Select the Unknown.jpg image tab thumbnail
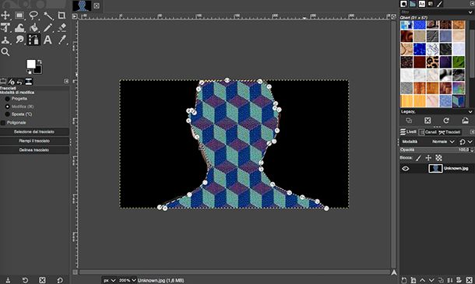This screenshot has height=284, width=475. point(82,5)
